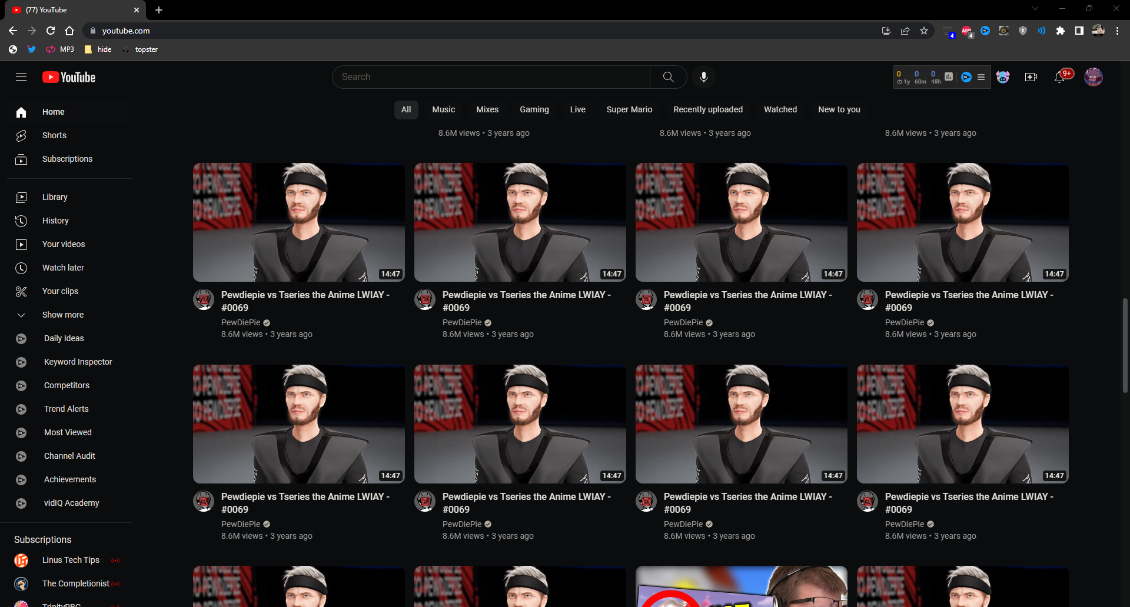Click the share page icon in address bar
The width and height of the screenshot is (1130, 607).
(x=905, y=31)
